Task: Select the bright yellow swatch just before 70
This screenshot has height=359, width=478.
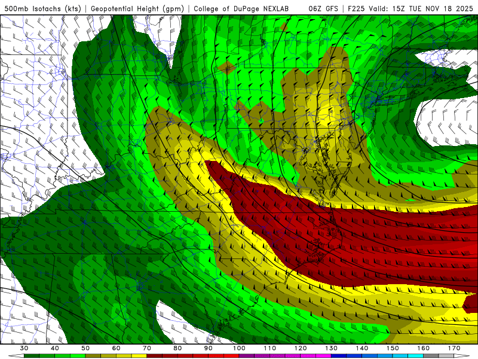Action: (x=139, y=356)
